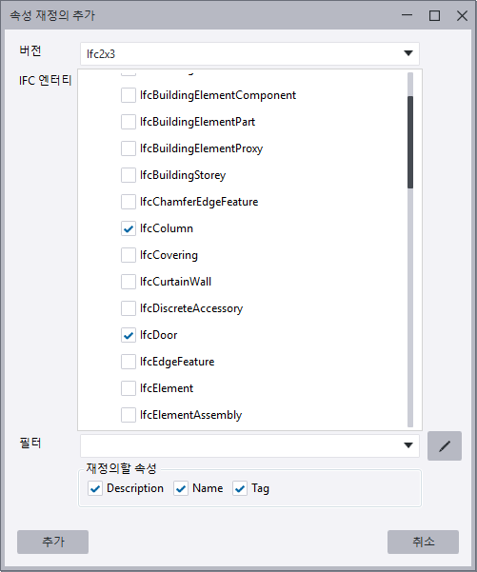Expand the 필터 dropdown list
477x572 pixels.
tap(249, 445)
